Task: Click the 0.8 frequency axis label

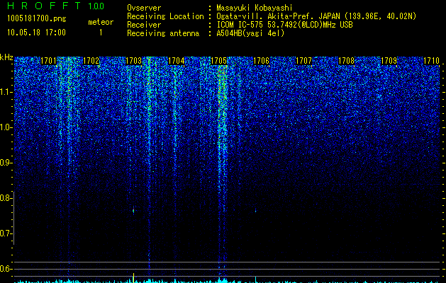Action: coord(6,198)
